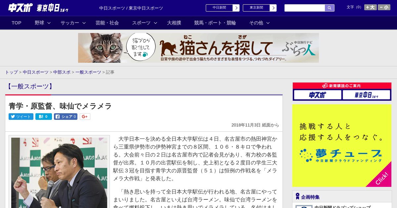Viewport: 397px width, 208px height.
Task: Open the 中日新聞 link button
Action: (219, 8)
